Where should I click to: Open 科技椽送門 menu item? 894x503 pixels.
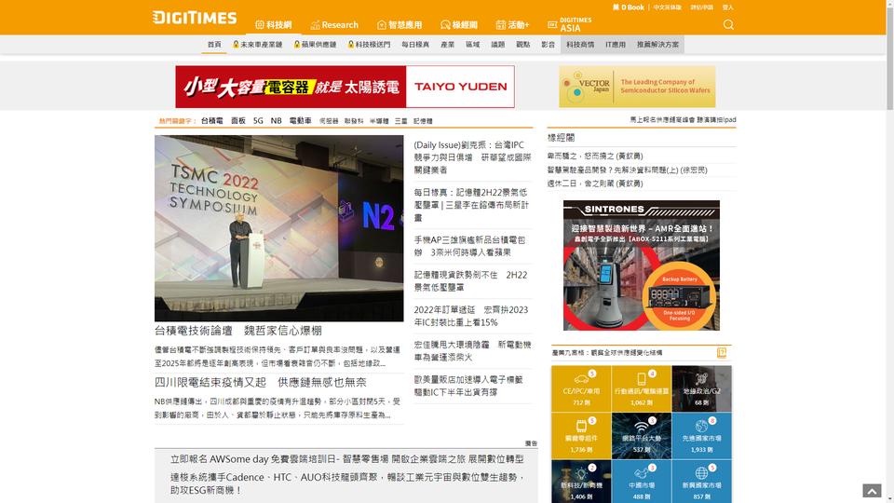click(370, 45)
